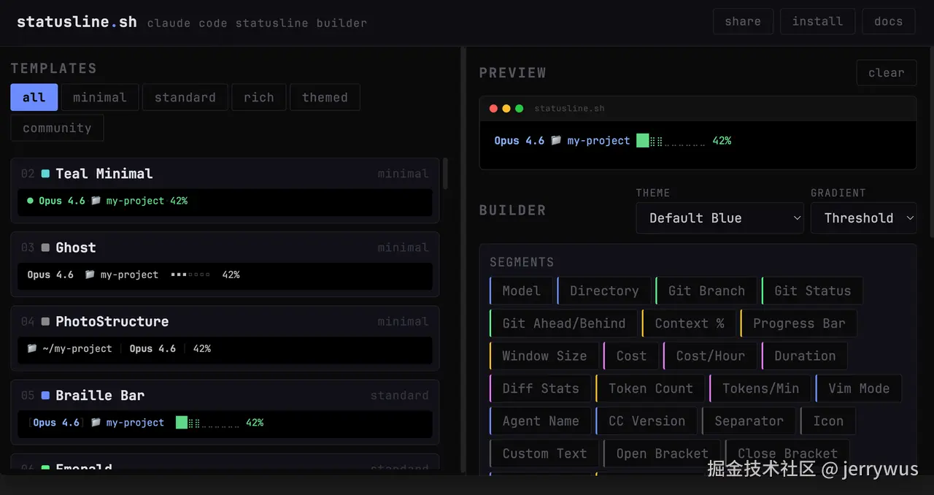Add the Cost/Hour segment
Screen dimensions: 934x495
(711, 356)
